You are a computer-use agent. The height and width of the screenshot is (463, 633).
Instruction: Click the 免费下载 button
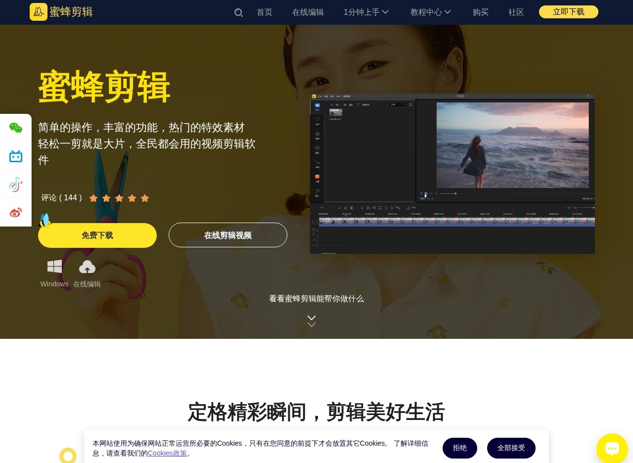pyautogui.click(x=97, y=235)
